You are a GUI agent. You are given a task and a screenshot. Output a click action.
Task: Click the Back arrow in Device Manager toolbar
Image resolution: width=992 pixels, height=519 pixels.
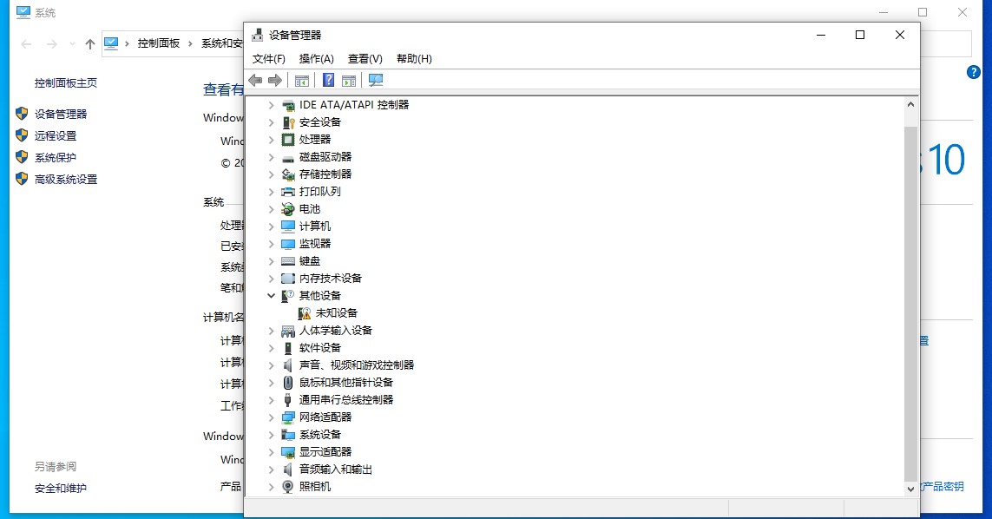pos(254,80)
